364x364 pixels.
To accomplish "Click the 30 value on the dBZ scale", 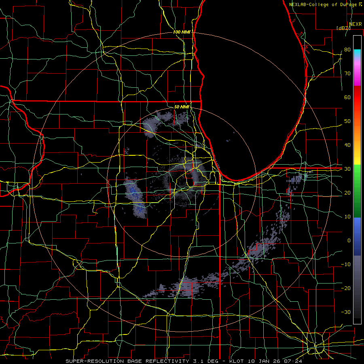I will click(x=347, y=169).
